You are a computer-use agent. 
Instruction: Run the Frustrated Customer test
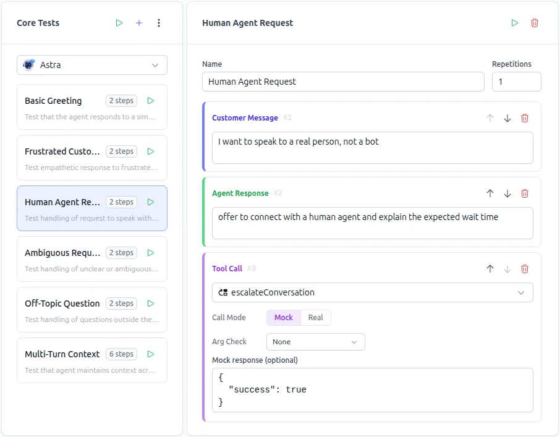coord(150,151)
